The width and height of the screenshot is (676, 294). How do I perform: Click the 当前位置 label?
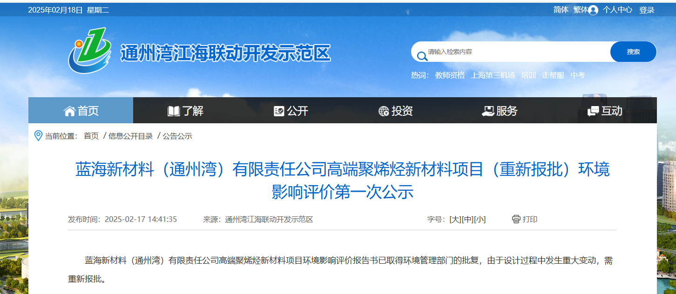(61, 136)
